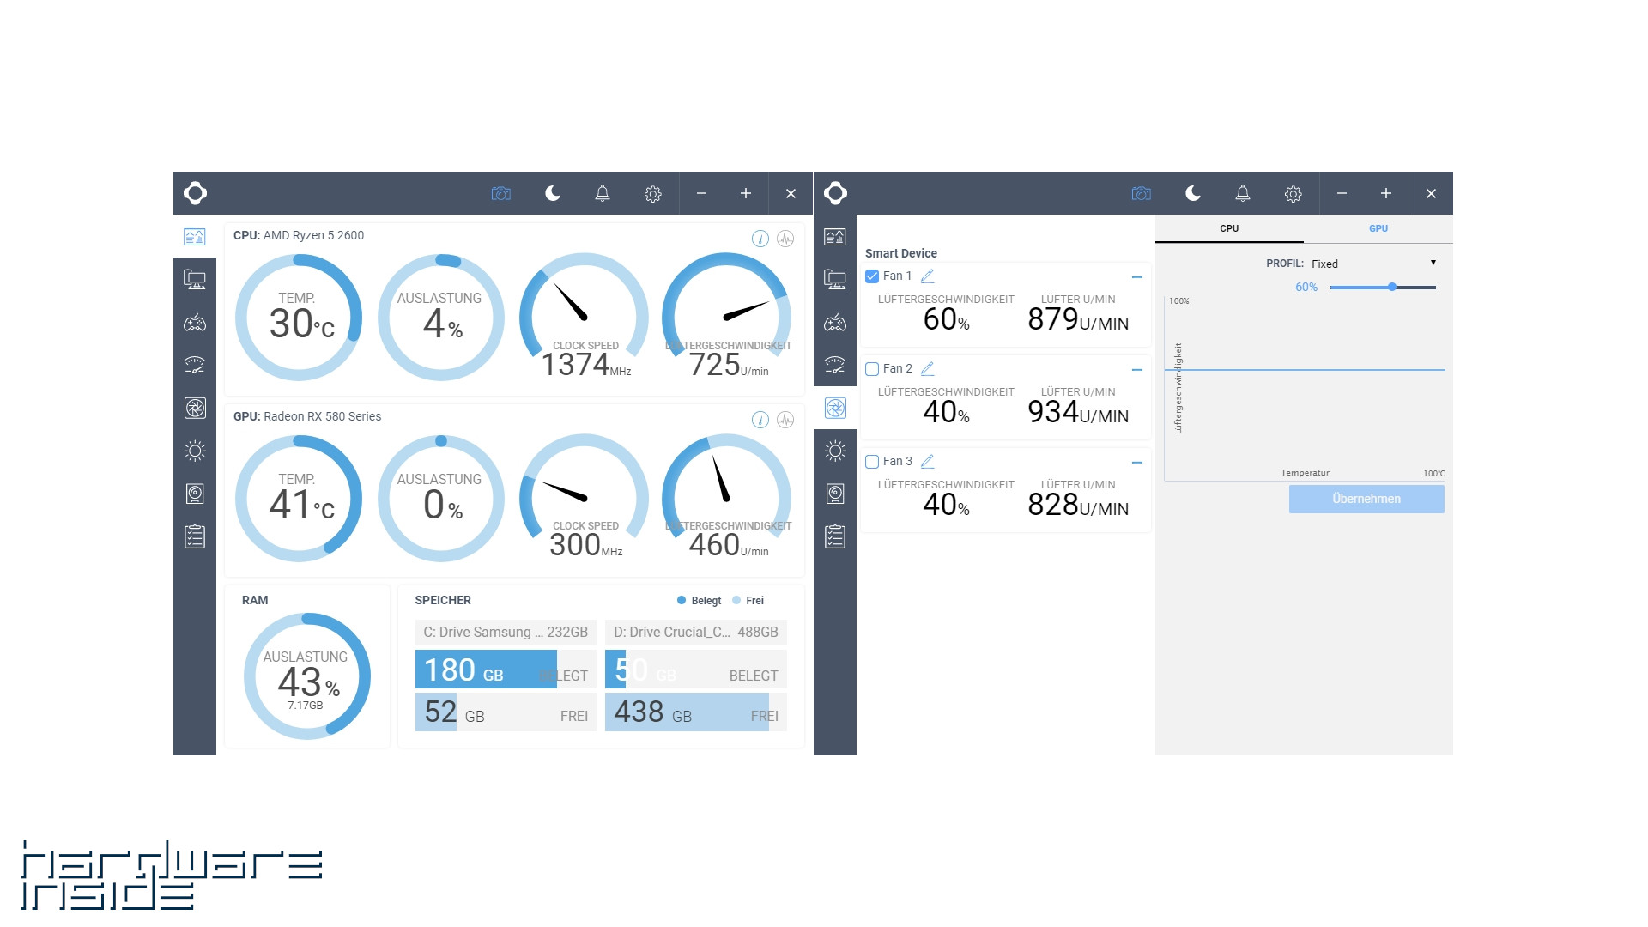
Task: Show CPU info via the info icon
Action: pos(760,239)
